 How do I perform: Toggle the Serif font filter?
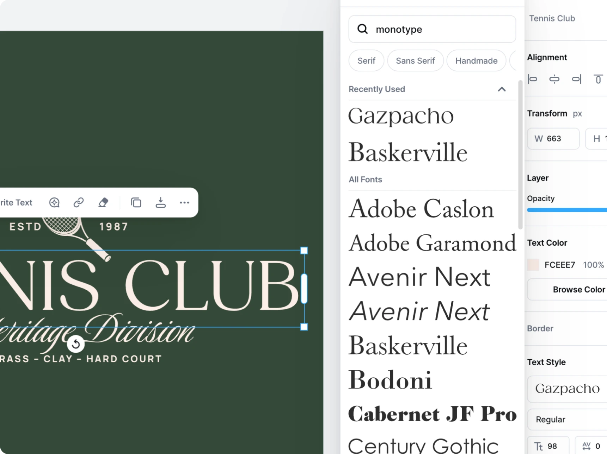pyautogui.click(x=366, y=61)
